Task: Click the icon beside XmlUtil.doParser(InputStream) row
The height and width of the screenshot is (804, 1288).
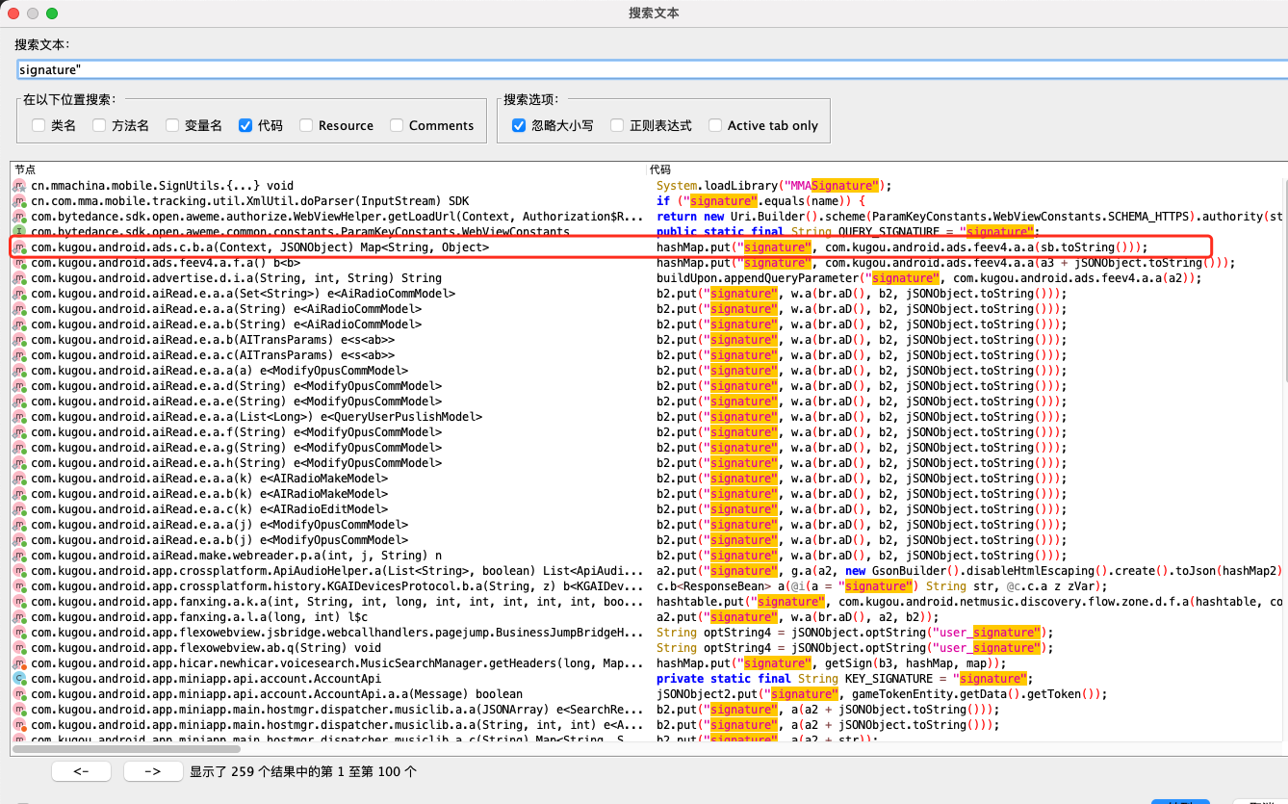Action: pos(19,201)
